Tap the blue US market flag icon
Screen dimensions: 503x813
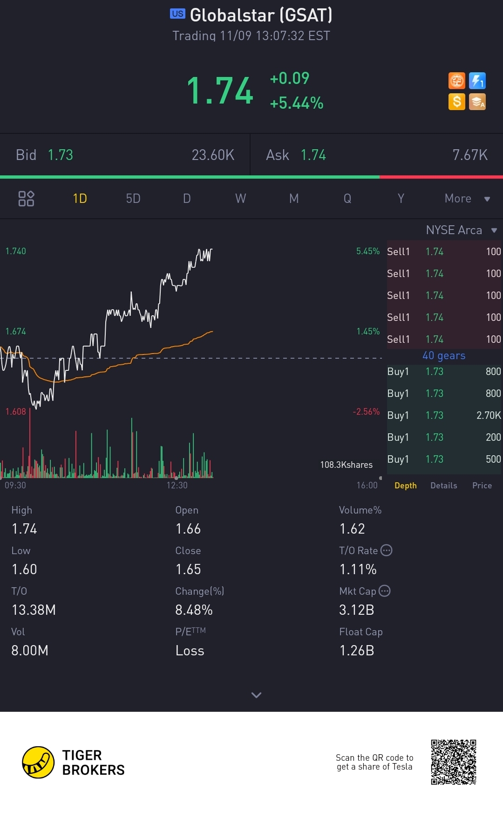(177, 14)
